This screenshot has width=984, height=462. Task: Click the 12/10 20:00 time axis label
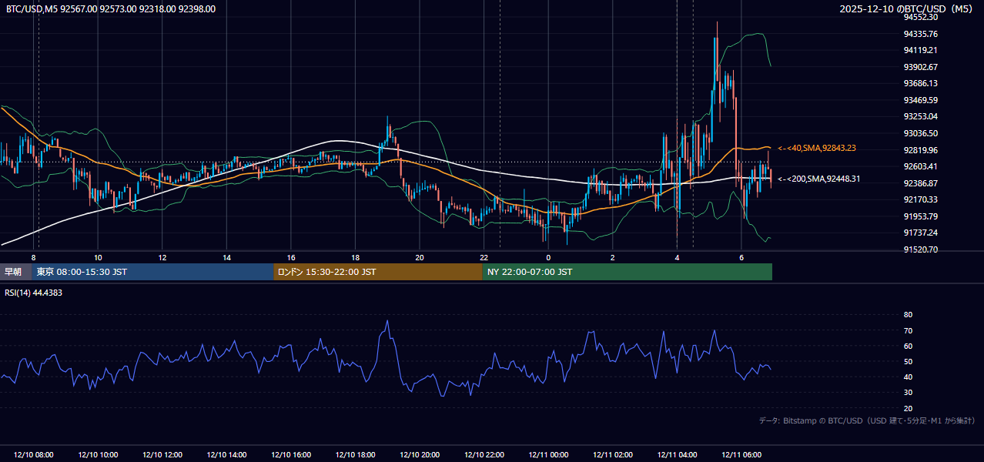420,455
